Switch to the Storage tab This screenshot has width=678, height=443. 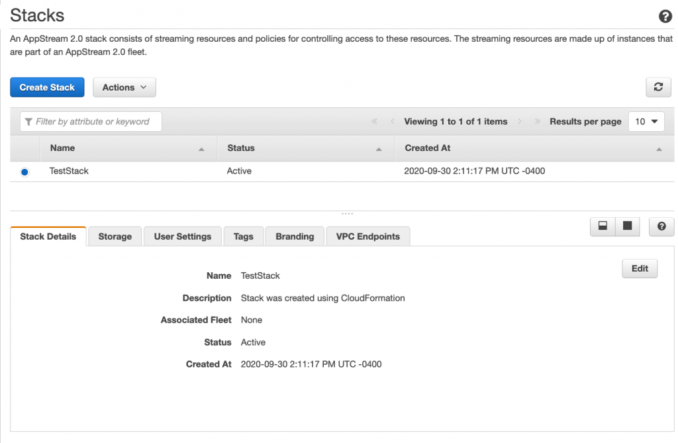[115, 236]
